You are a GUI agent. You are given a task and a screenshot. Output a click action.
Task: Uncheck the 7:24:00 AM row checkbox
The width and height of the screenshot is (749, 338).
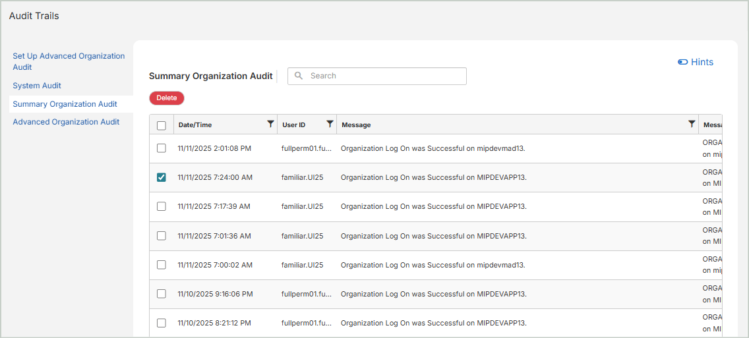click(162, 177)
